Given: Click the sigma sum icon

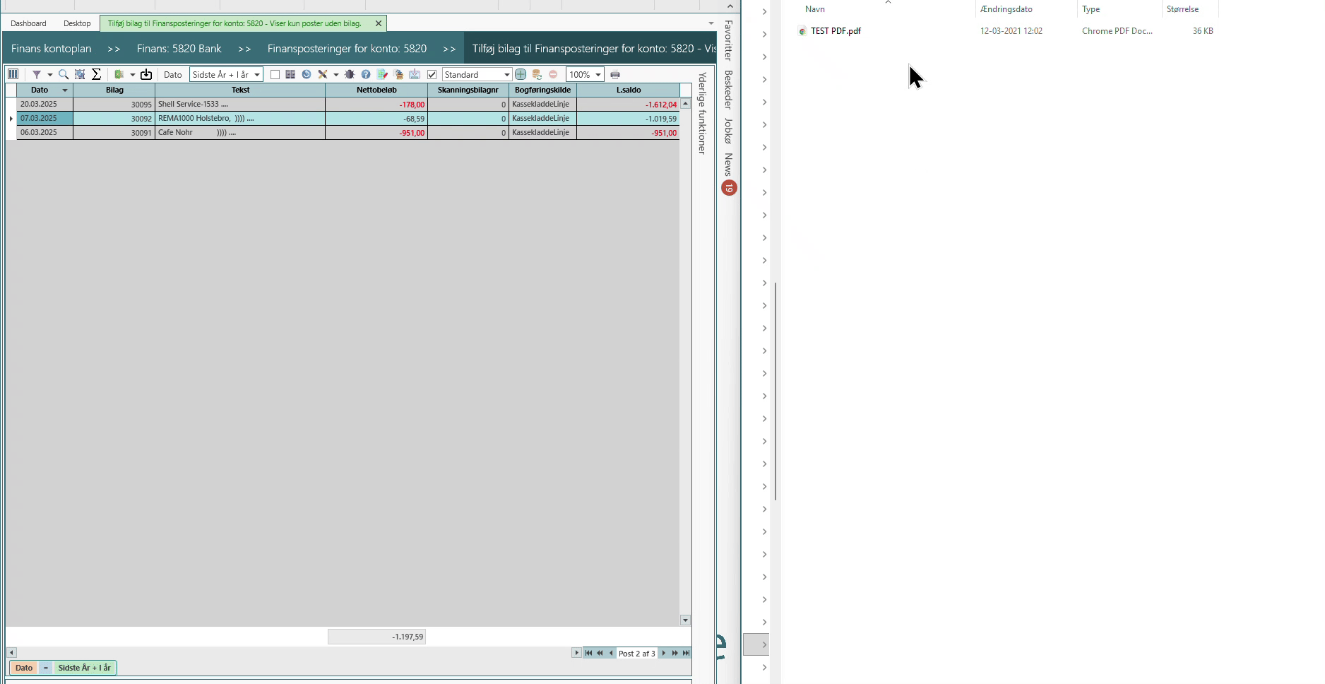Looking at the screenshot, I should tap(97, 74).
